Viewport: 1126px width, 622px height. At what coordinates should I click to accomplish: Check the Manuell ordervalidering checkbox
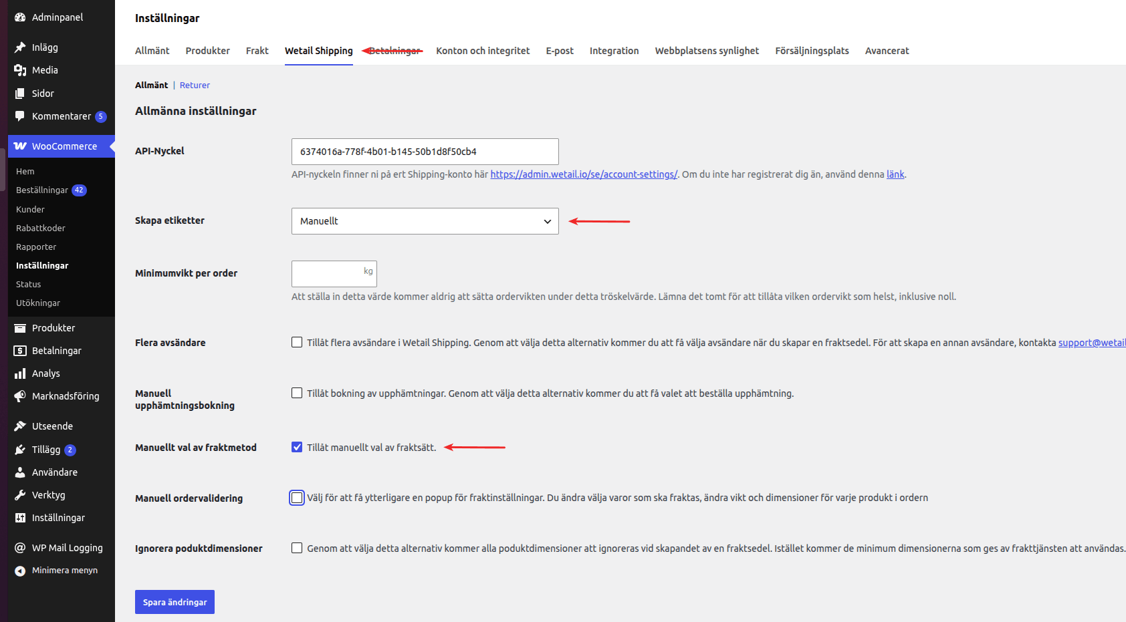tap(297, 498)
